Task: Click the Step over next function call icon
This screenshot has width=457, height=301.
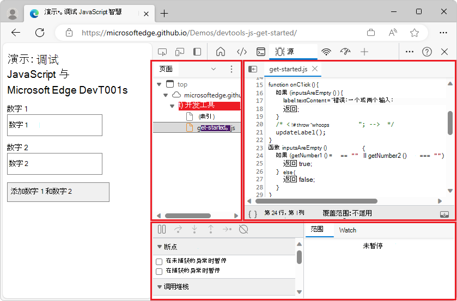Action: [178, 229]
